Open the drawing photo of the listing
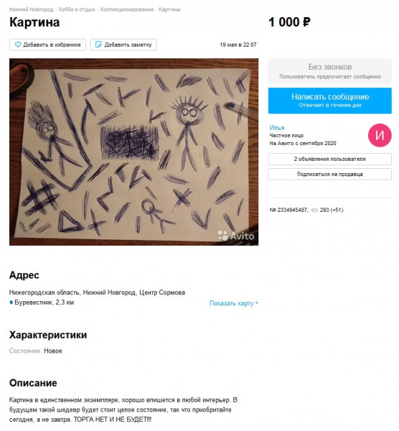 133,152
